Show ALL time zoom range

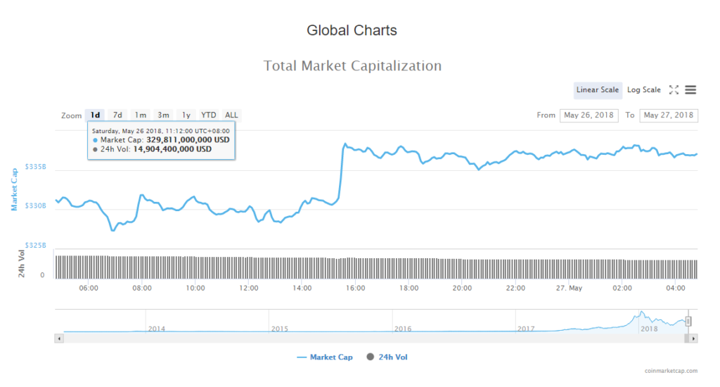pos(231,115)
